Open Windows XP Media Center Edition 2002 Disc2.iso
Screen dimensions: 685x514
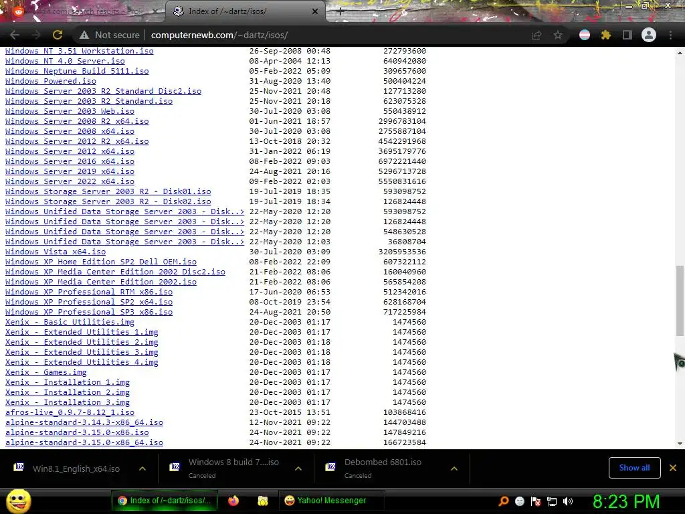tap(115, 272)
